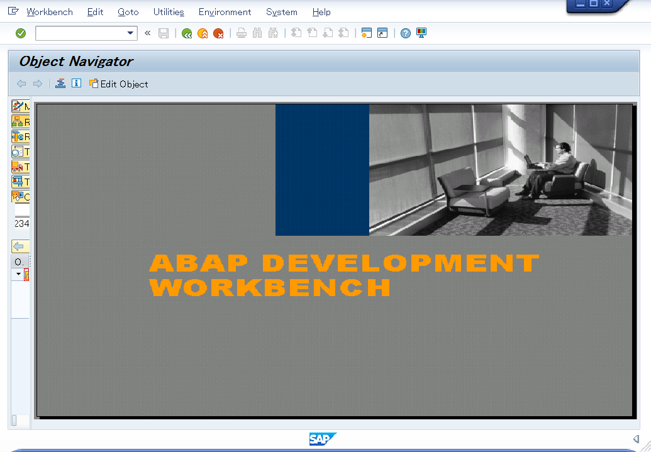Open the Workbench menu

(50, 12)
